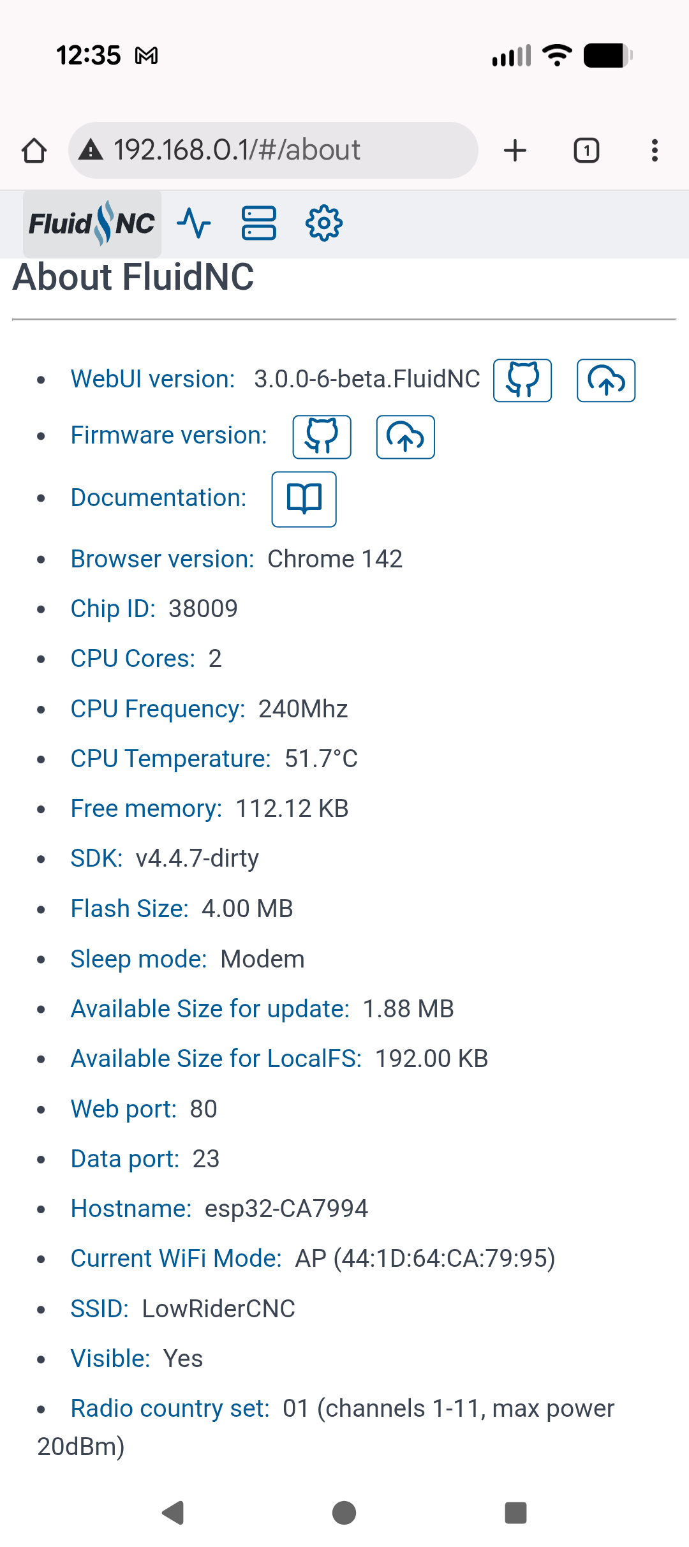
Task: Click the WebUI update upload icon
Action: (606, 380)
